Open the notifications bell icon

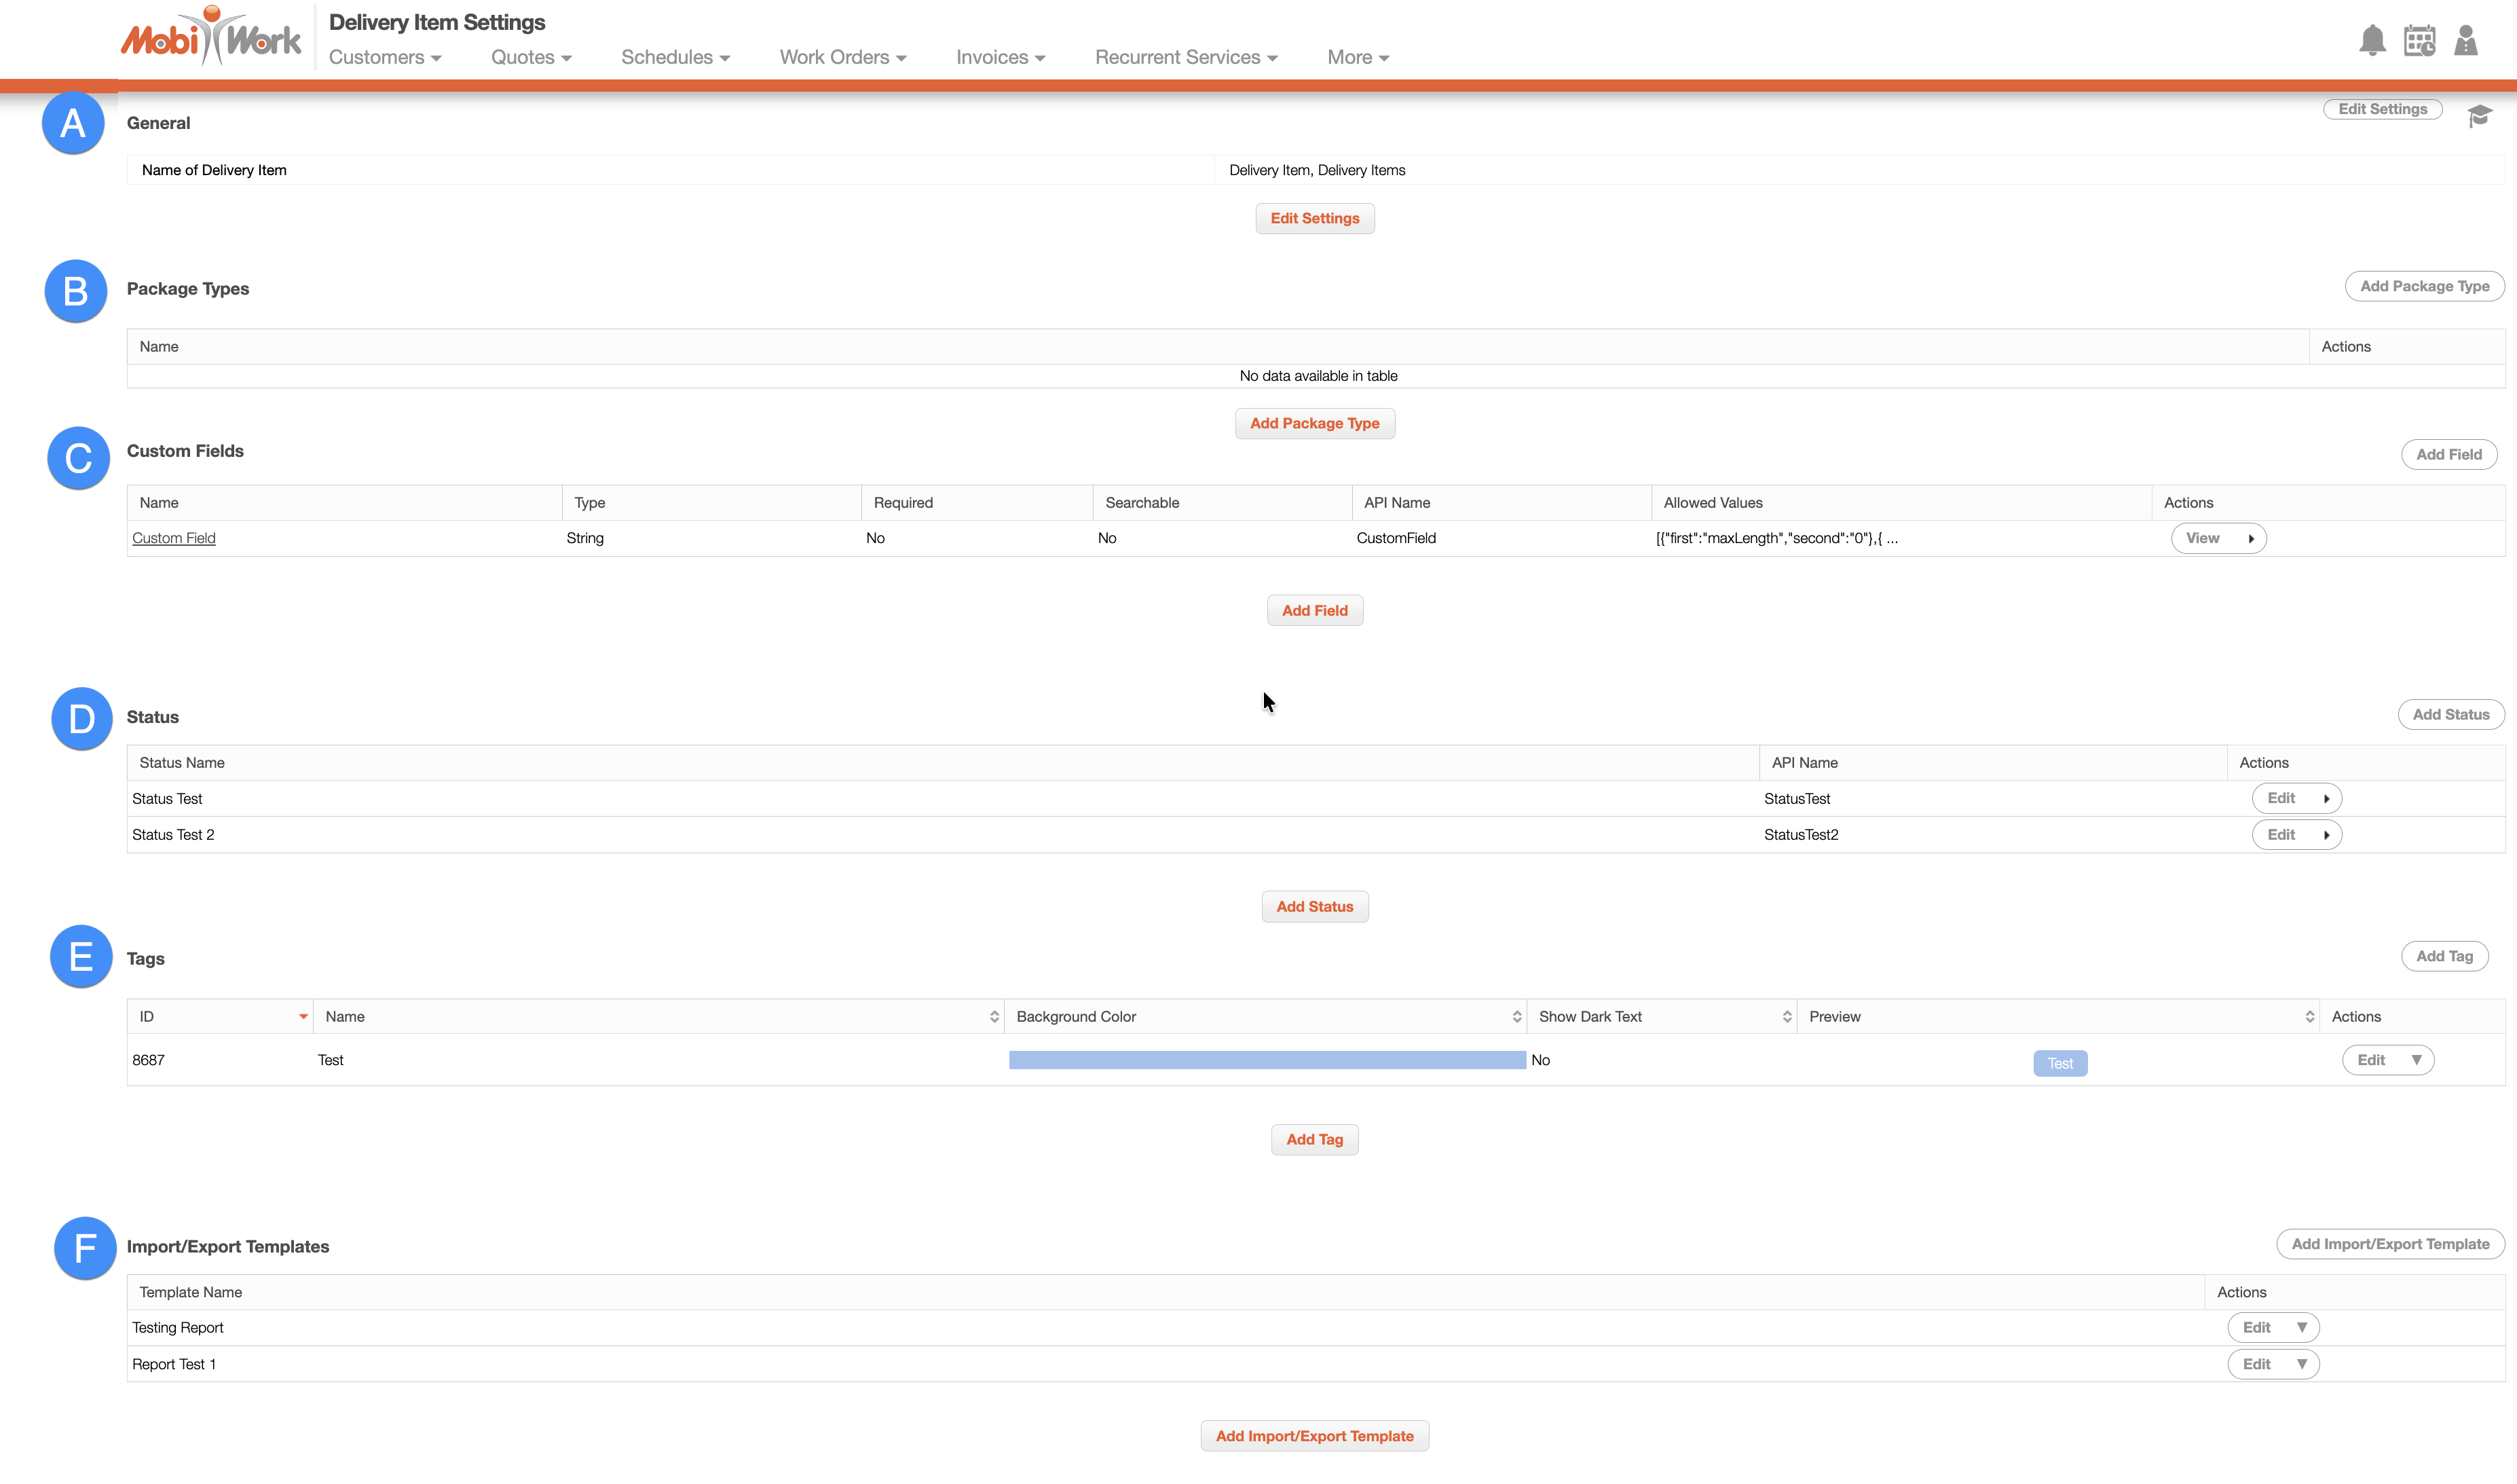pyautogui.click(x=2372, y=41)
